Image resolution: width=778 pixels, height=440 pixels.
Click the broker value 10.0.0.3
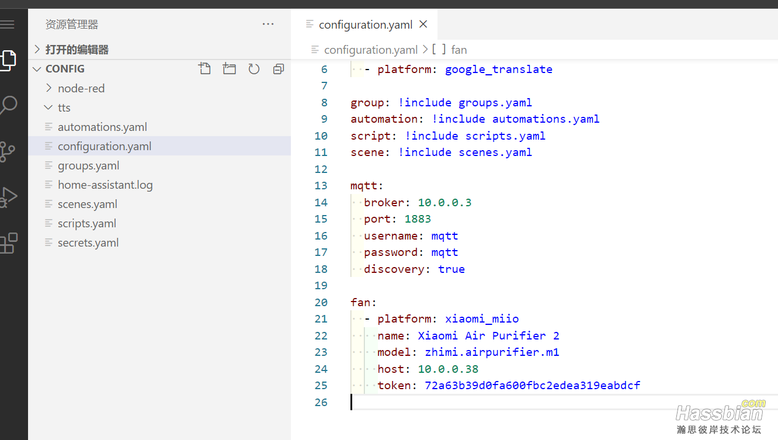[x=444, y=203]
